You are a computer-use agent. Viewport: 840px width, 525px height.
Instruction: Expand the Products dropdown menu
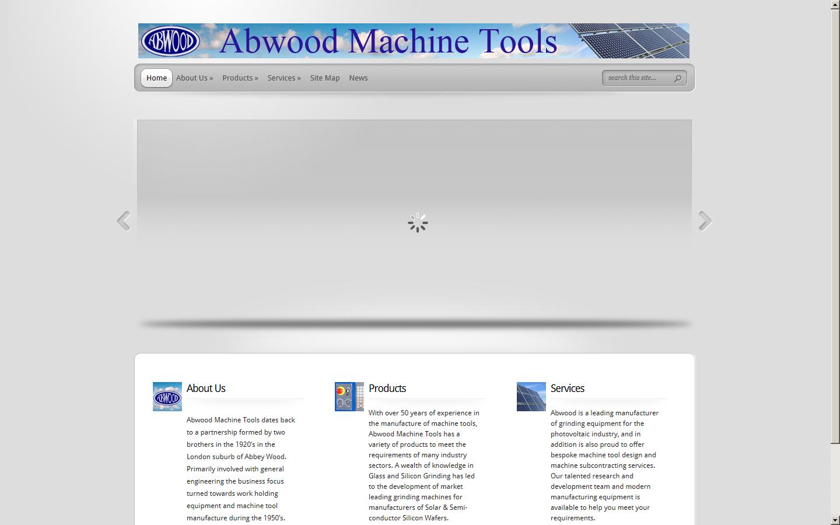[240, 78]
